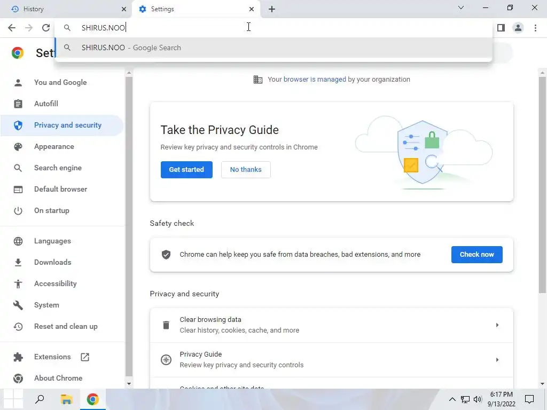
Task: Click the Extensions puzzle piece icon
Action: [18, 357]
